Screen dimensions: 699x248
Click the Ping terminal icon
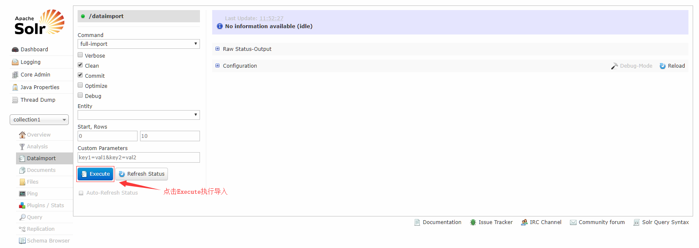click(x=22, y=194)
